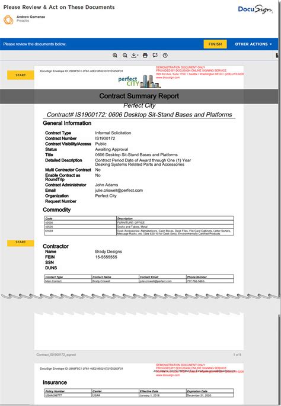This screenshot has height=406, width=281.
Task: Click the zoom out magnifier icon
Action: point(125,56)
